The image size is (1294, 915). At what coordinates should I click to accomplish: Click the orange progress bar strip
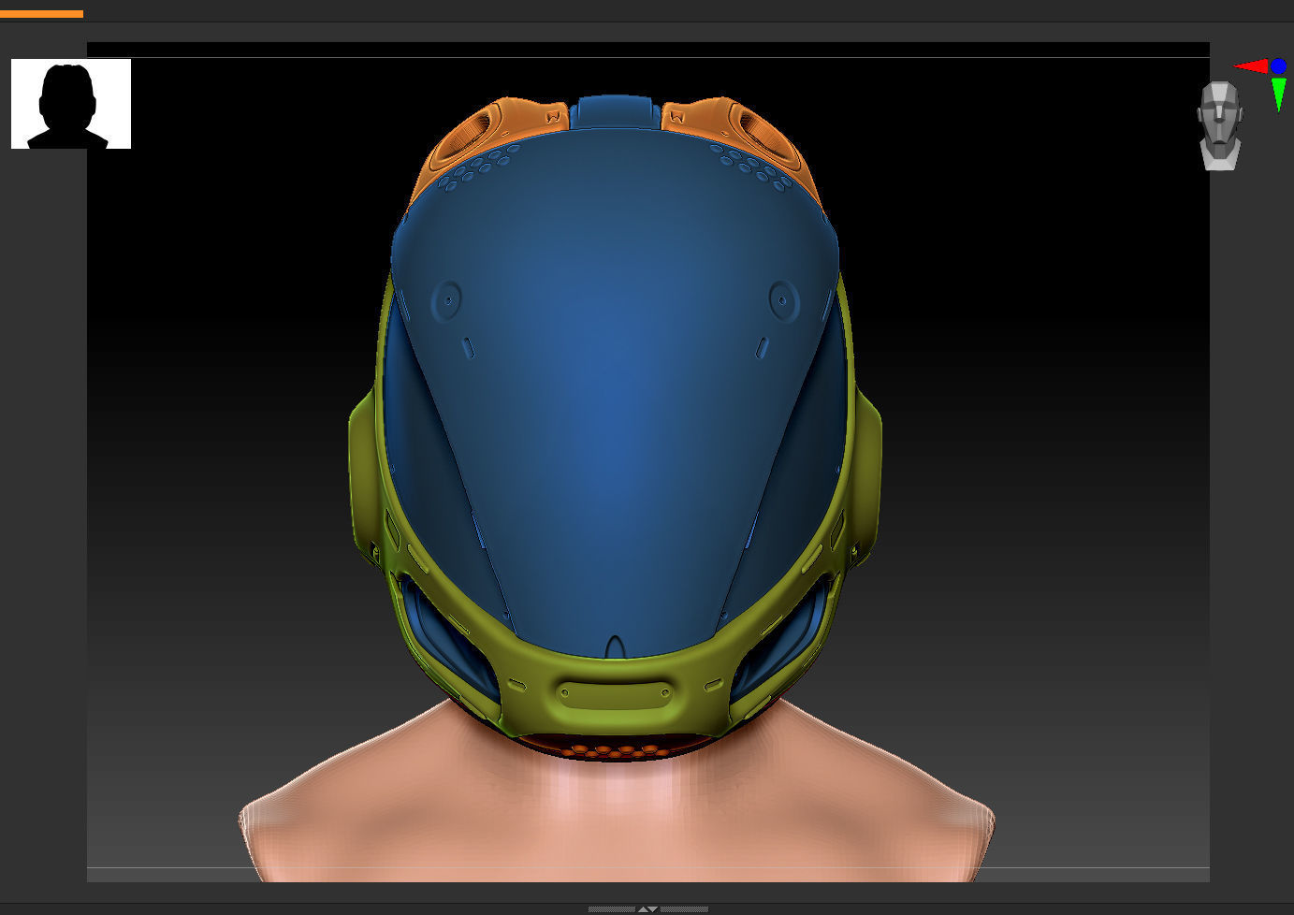click(42, 13)
